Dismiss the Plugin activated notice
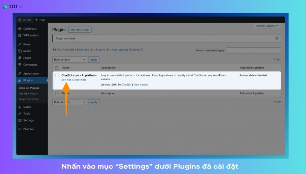Screen dimensions: 306x174 click(x=277, y=38)
